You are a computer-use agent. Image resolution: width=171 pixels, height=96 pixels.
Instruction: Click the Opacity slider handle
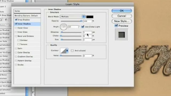point(81,21)
